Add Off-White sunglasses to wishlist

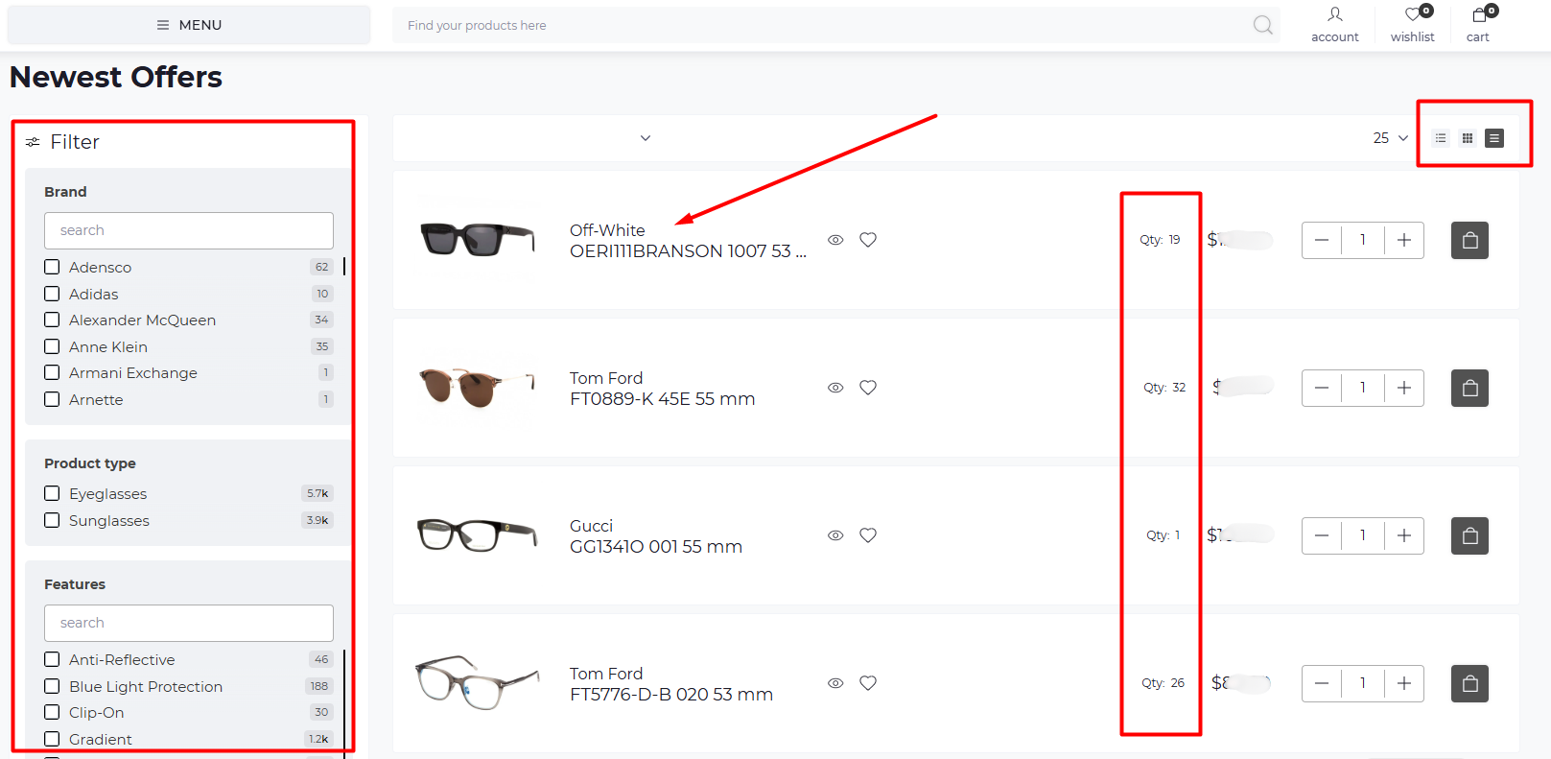point(868,240)
